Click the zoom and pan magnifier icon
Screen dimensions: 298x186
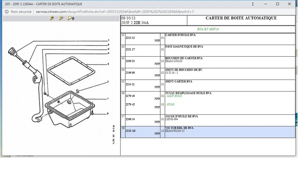pyautogui.click(x=71, y=18)
